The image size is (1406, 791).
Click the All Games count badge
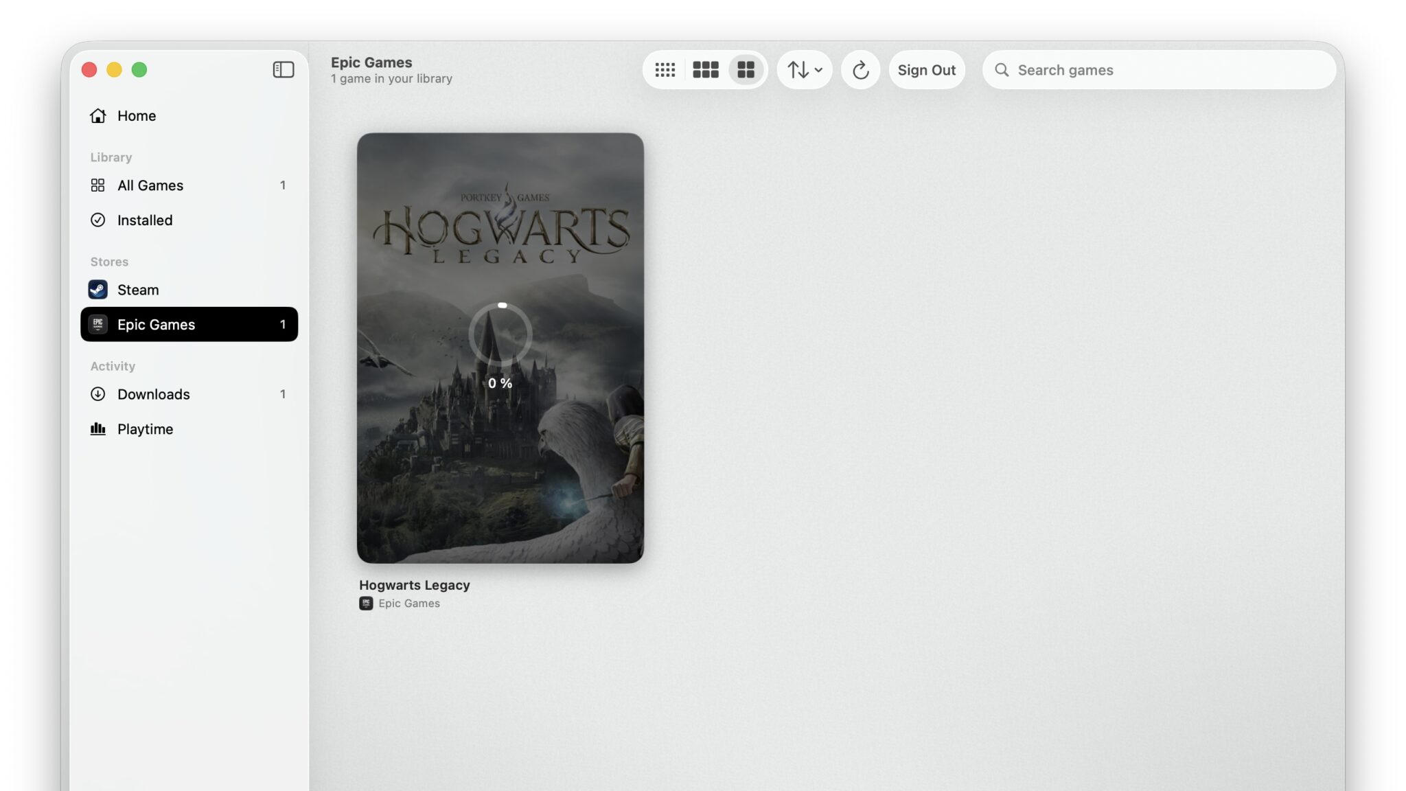tap(283, 185)
